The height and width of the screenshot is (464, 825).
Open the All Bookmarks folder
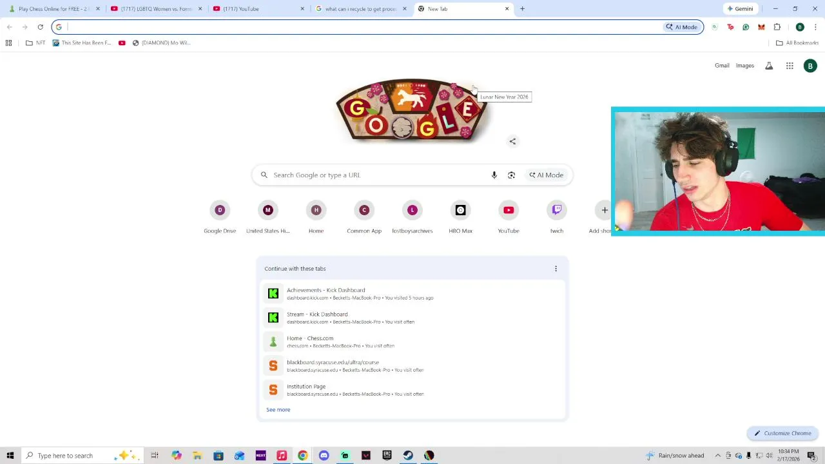click(797, 43)
